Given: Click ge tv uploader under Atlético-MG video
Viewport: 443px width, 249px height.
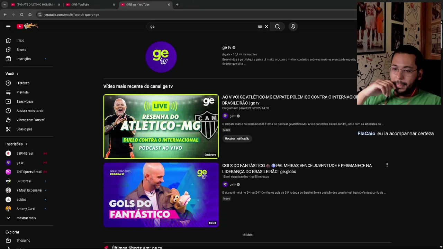Looking at the screenshot, I should click(233, 116).
